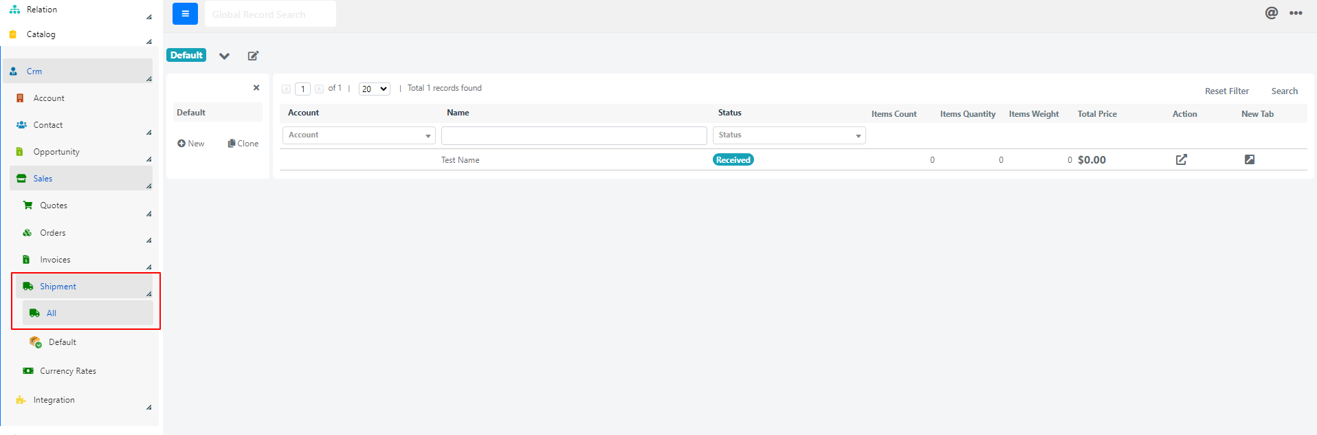The height and width of the screenshot is (435, 1317).
Task: Collapse the Crm menu arrow
Action: click(x=149, y=78)
